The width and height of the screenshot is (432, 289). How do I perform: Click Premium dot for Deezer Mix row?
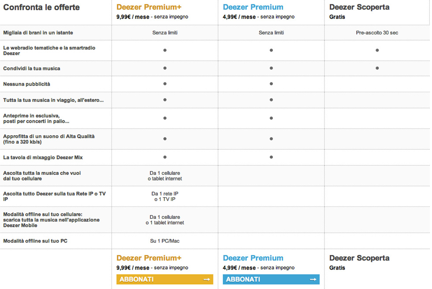tap(271, 157)
